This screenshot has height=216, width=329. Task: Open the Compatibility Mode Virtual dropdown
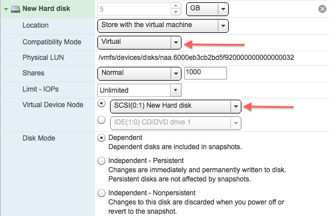(139, 43)
